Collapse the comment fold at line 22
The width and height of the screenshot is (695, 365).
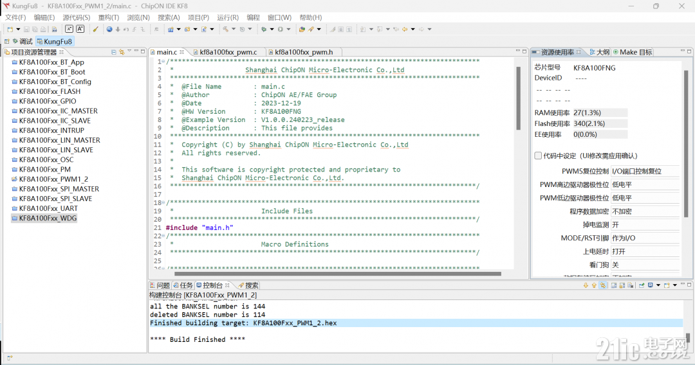[x=163, y=236]
